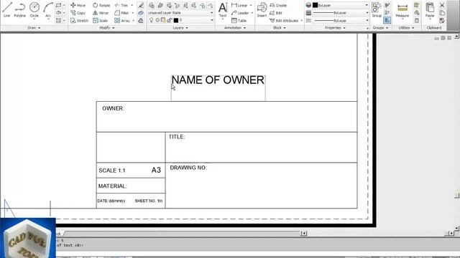
Task: Click the TITLE: label in title block
Action: point(177,137)
